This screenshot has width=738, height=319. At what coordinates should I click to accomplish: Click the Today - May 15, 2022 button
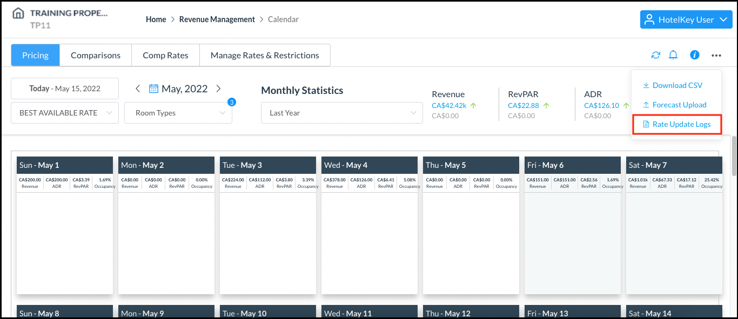[64, 88]
